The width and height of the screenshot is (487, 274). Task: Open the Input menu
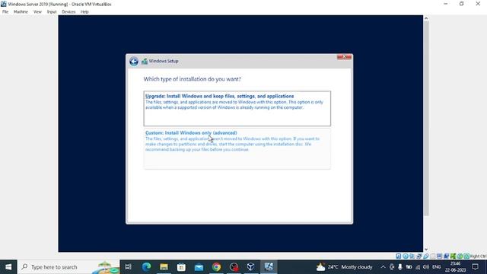52,12
